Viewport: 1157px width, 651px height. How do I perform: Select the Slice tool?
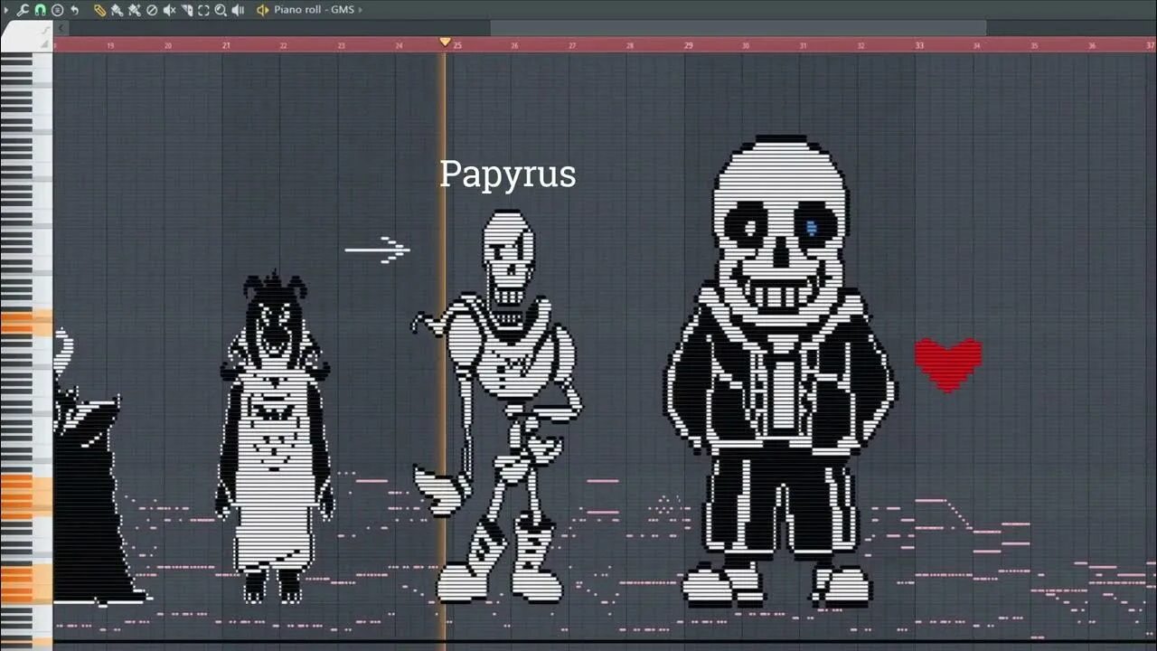pos(187,9)
